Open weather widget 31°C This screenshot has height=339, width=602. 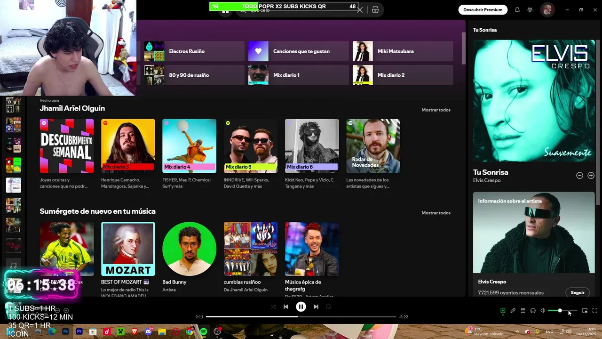click(x=485, y=331)
